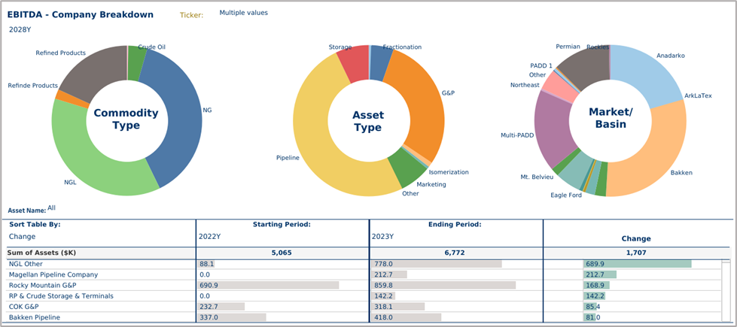Click the 212.7 change bar for Magellan
The height and width of the screenshot is (327, 737).
tap(600, 274)
